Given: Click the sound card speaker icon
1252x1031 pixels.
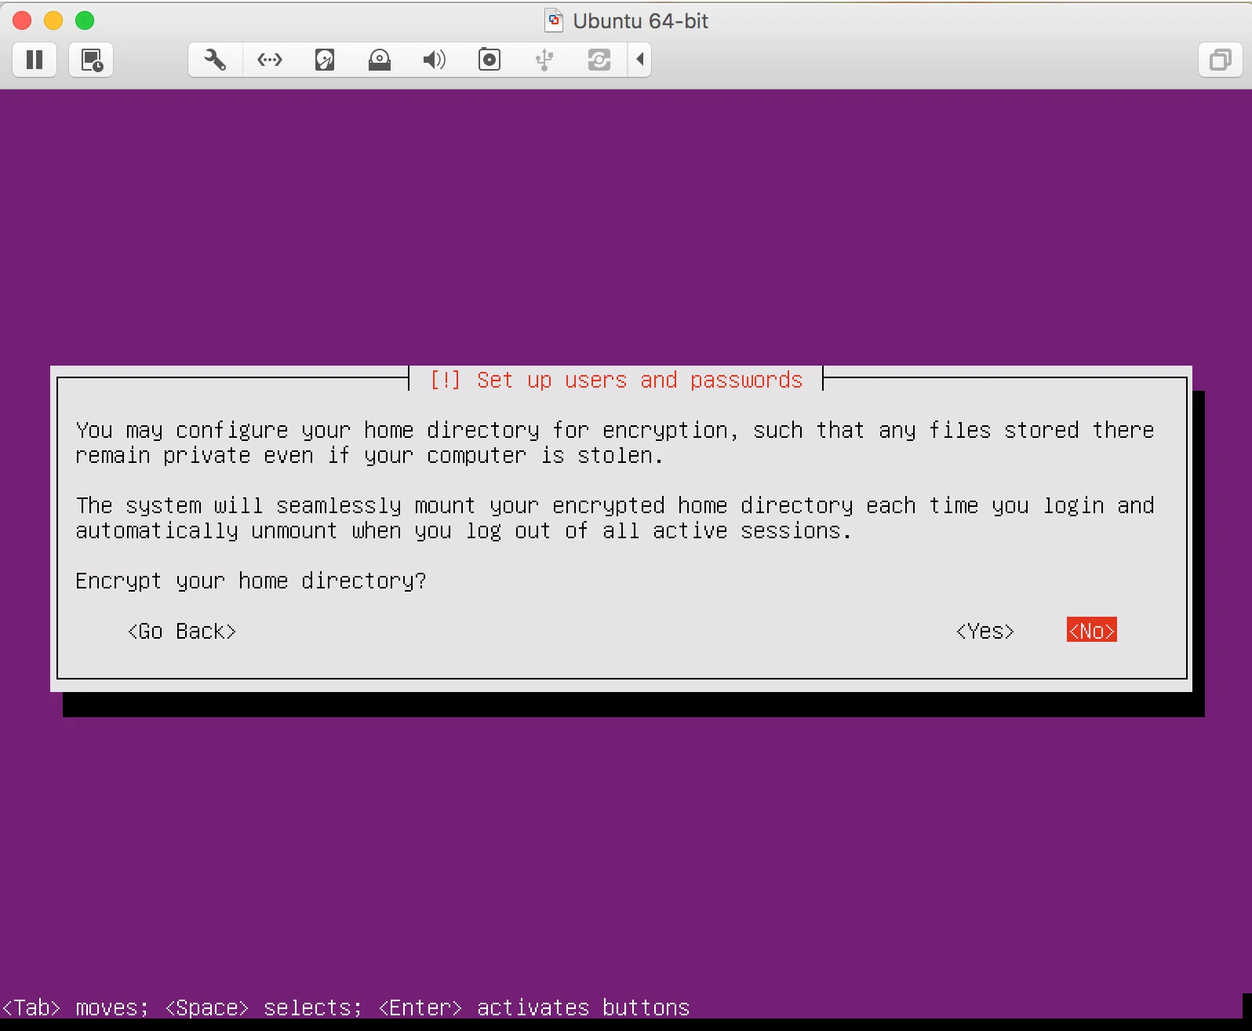Looking at the screenshot, I should [x=434, y=60].
